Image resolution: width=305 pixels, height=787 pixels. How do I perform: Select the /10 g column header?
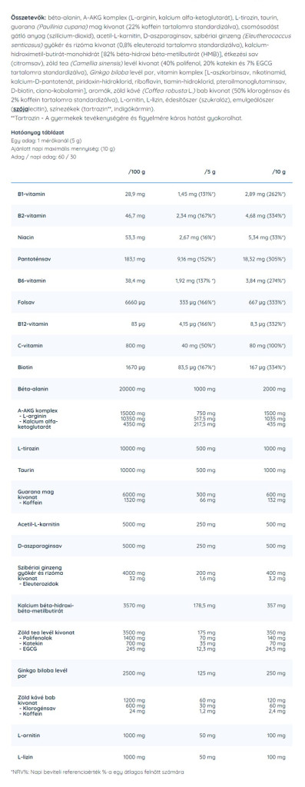(278, 171)
